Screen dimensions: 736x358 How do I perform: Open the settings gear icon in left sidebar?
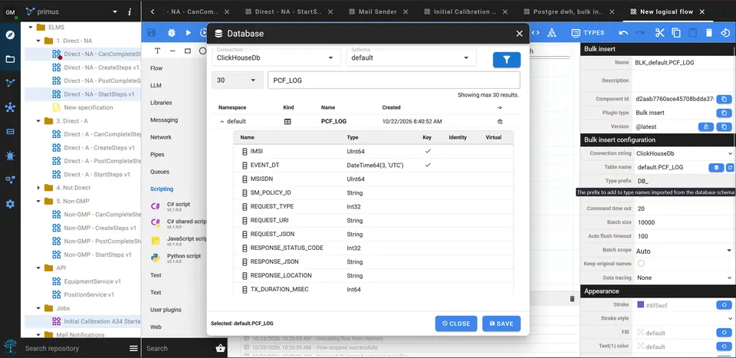10,204
